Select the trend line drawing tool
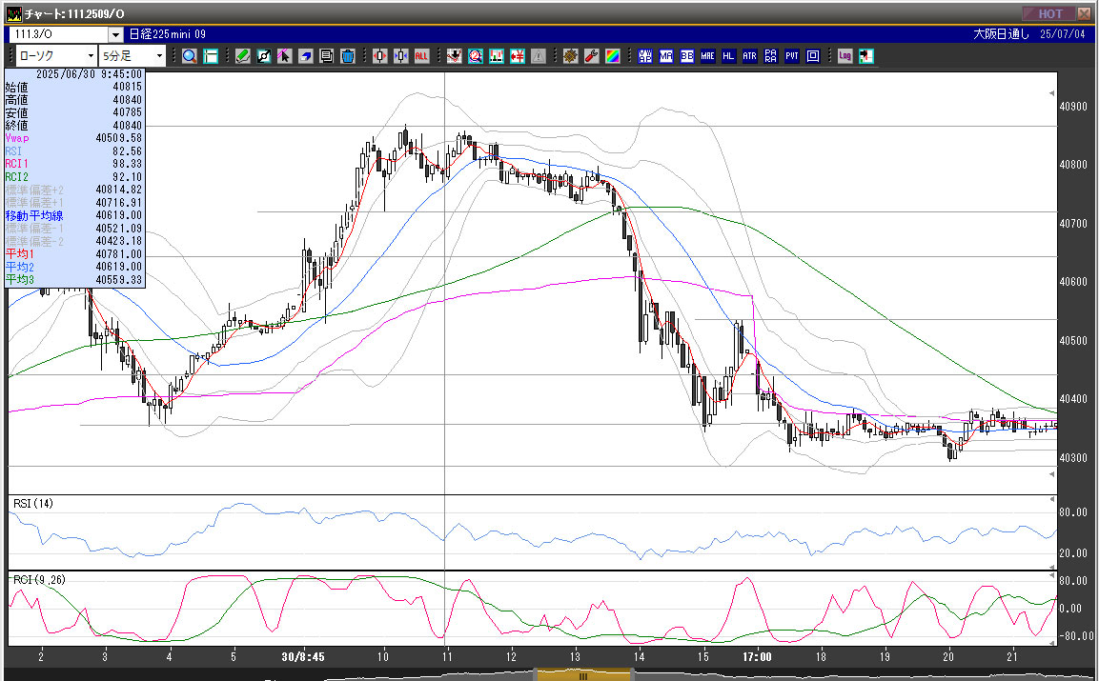This screenshot has height=681, width=1099. pos(263,56)
